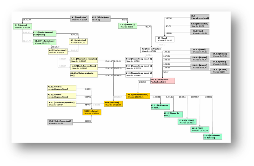Click the KL1.2 [Super de Boer] node
Image resolution: width=254 pixels, height=166 pixels.
pos(173,114)
